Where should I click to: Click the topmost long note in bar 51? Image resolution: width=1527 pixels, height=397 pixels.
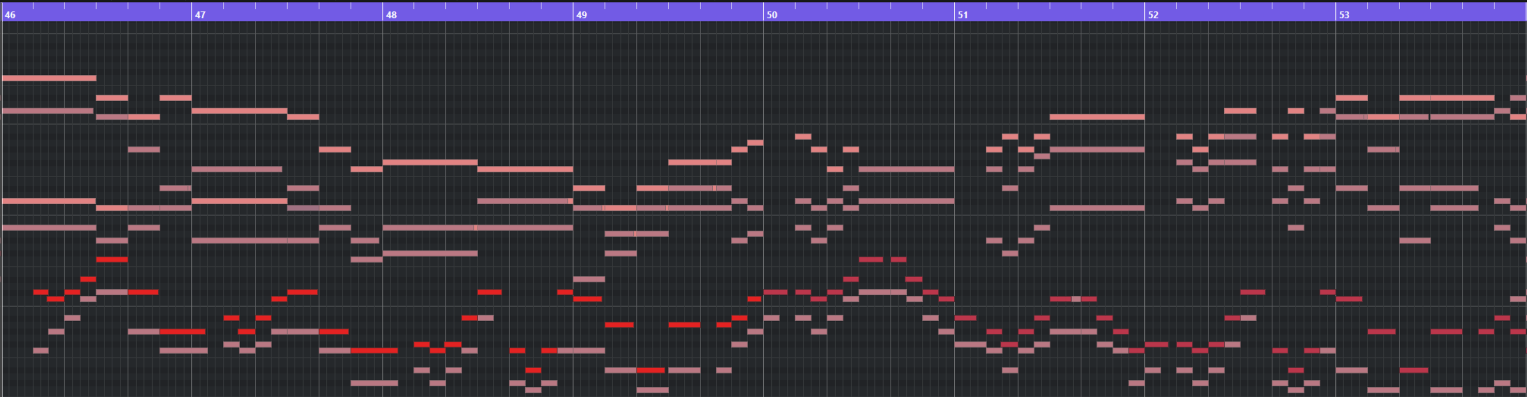tap(1097, 117)
